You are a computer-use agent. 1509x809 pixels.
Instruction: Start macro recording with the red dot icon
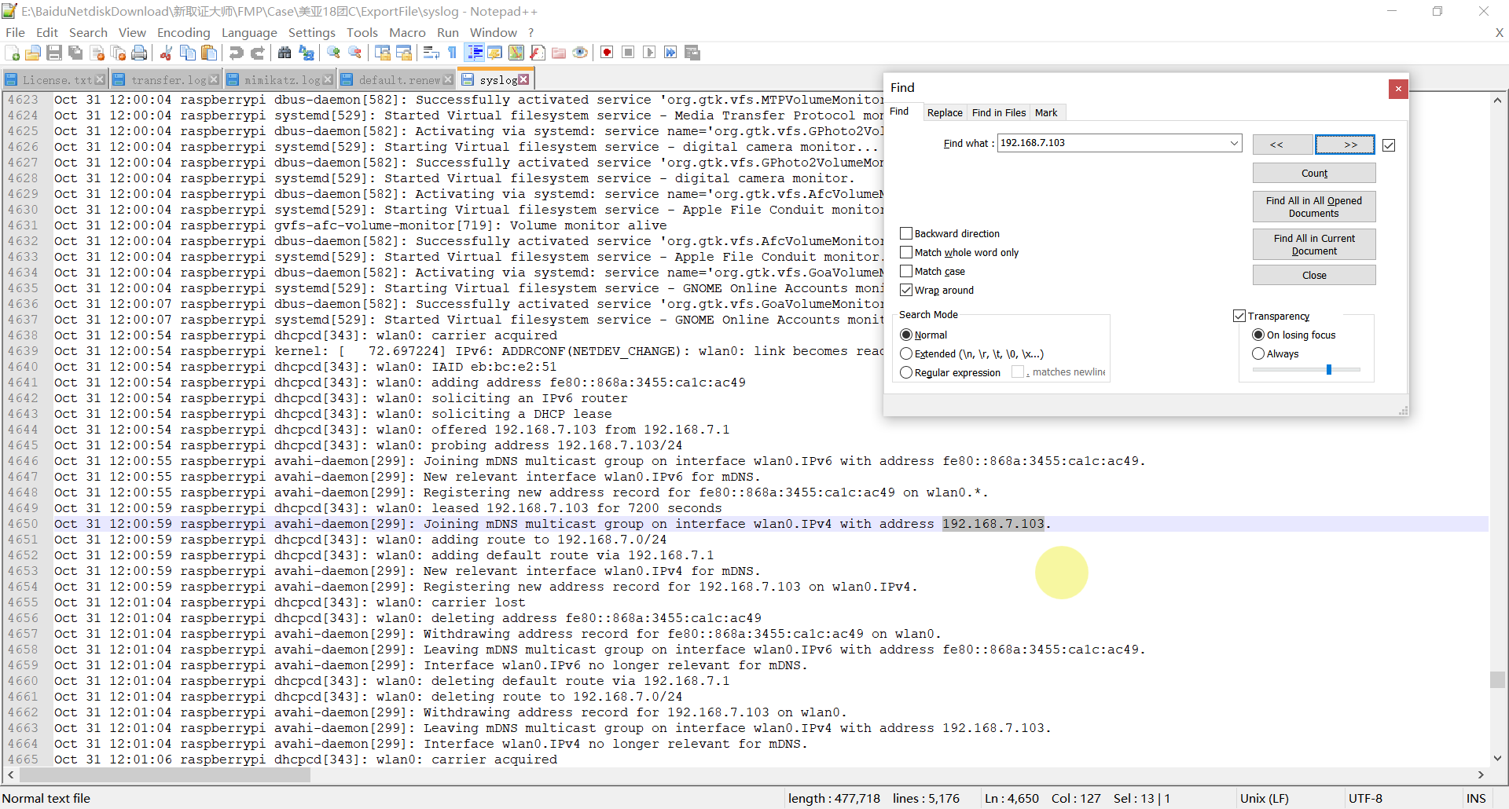pos(607,53)
